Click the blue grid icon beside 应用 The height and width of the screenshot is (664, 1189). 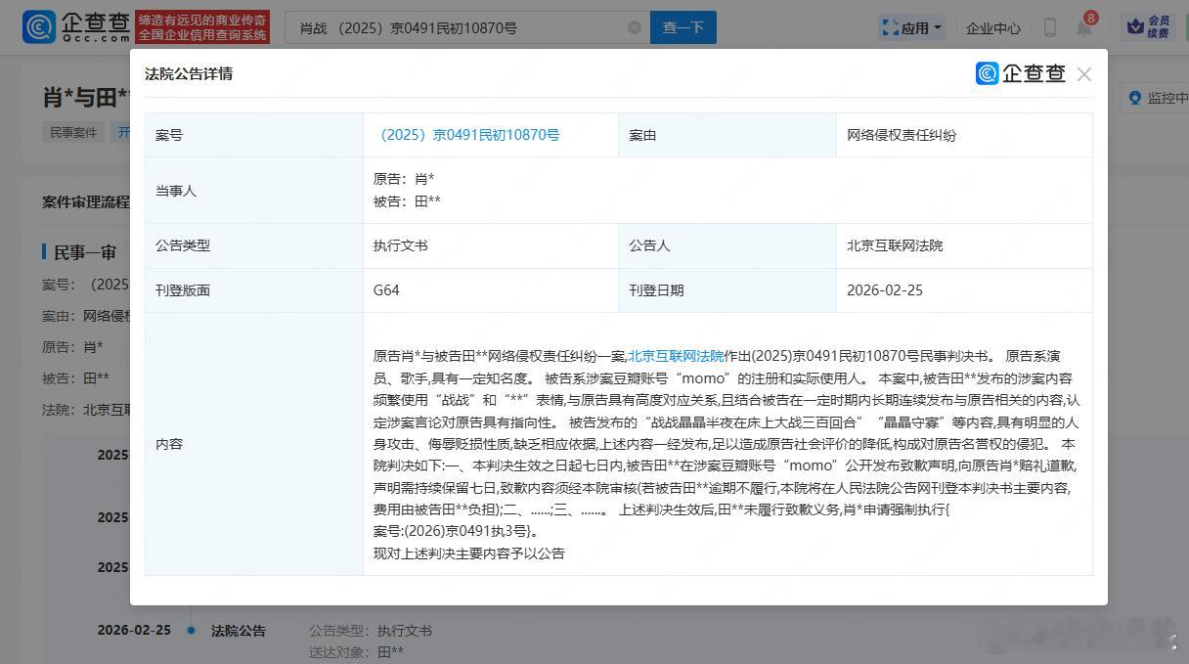891,27
